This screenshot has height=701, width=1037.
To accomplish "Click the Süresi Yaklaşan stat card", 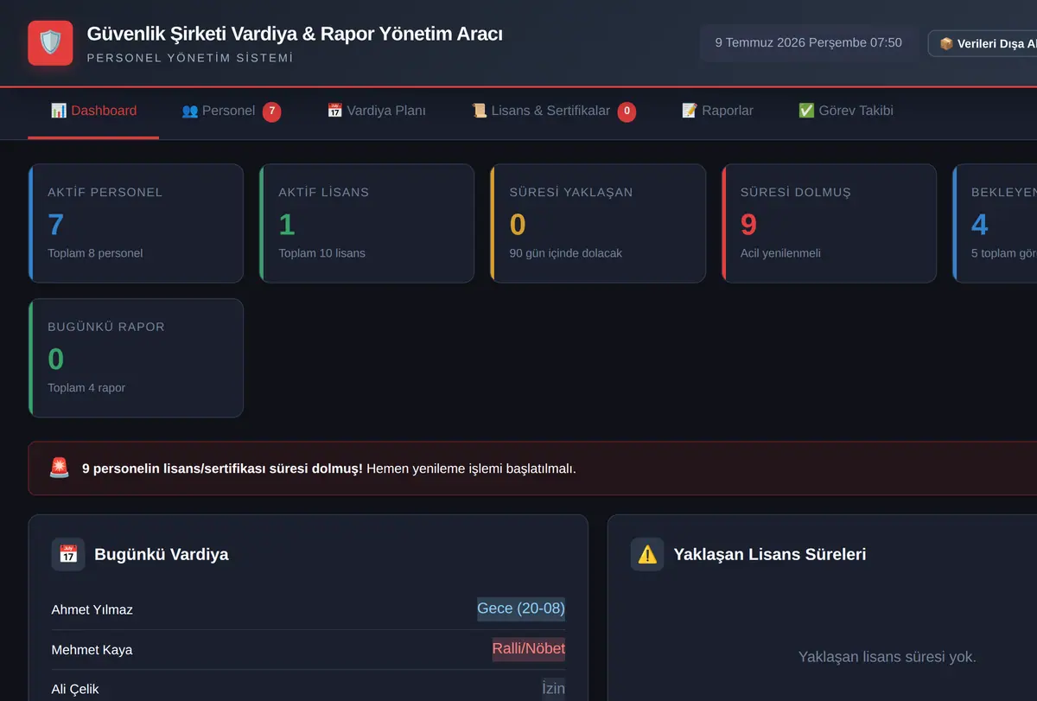I will [598, 223].
